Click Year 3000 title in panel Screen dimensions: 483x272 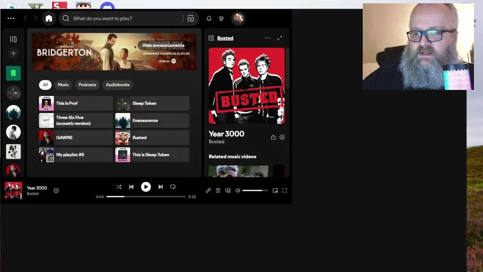[226, 134]
